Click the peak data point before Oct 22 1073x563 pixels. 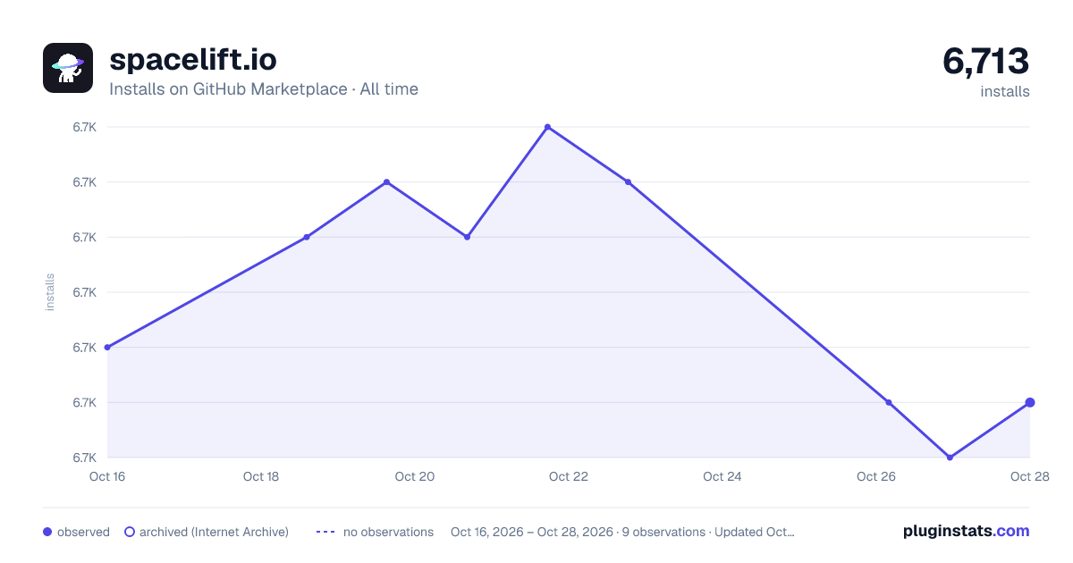pos(547,127)
